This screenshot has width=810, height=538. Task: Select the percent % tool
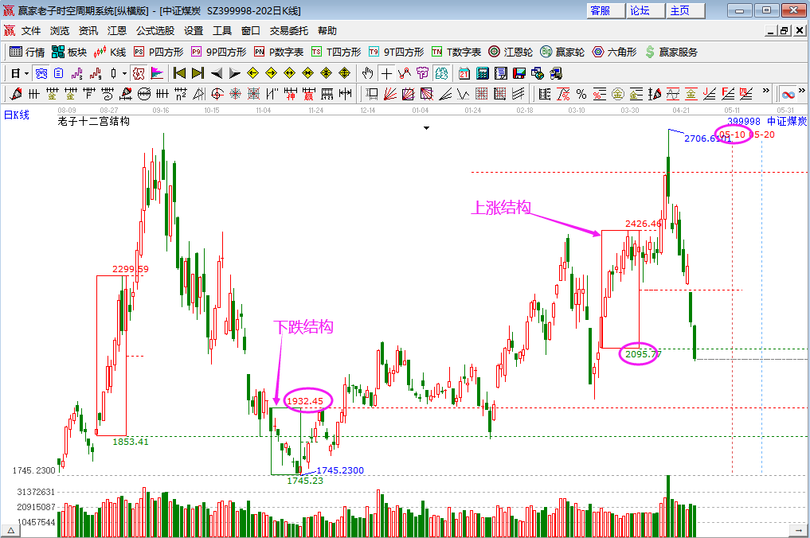tap(581, 94)
